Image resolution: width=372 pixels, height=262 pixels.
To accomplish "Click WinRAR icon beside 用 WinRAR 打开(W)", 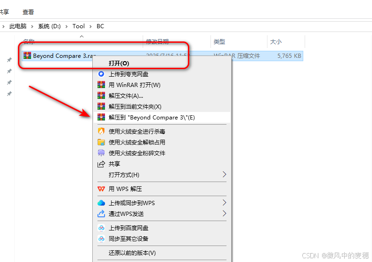I will point(101,85).
